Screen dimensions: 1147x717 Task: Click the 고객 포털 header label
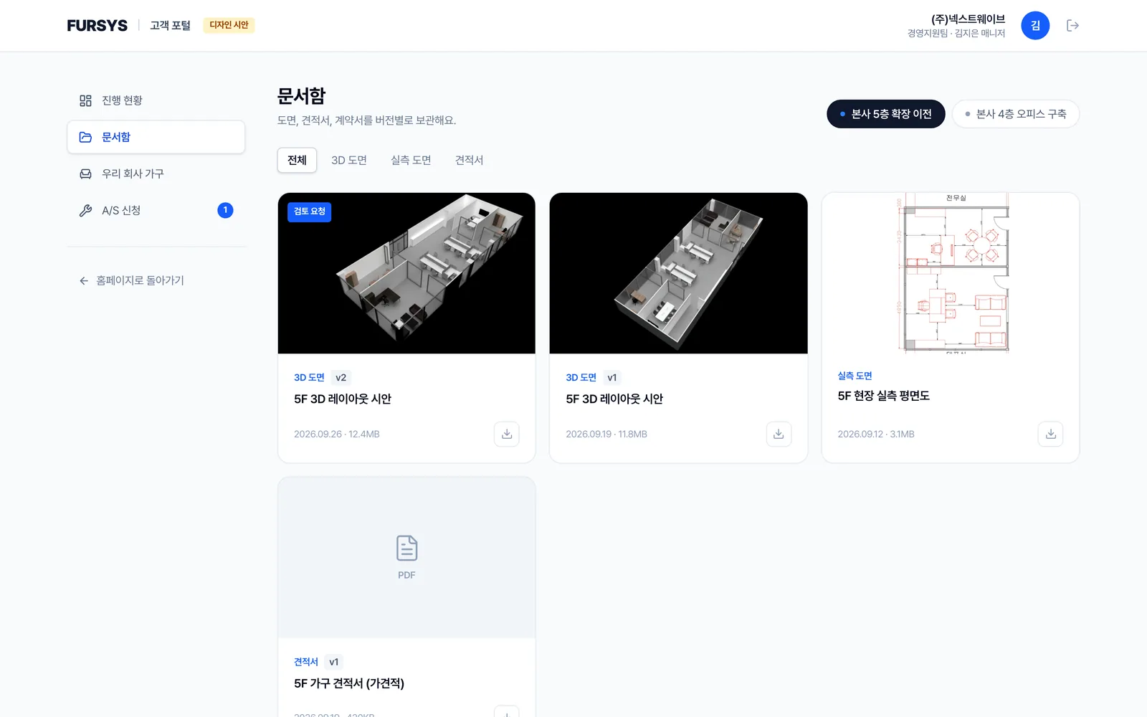(x=170, y=26)
